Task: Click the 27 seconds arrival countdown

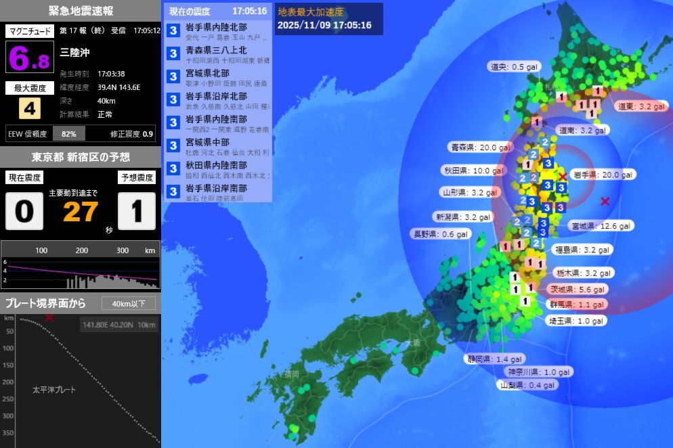Action: coord(81,211)
